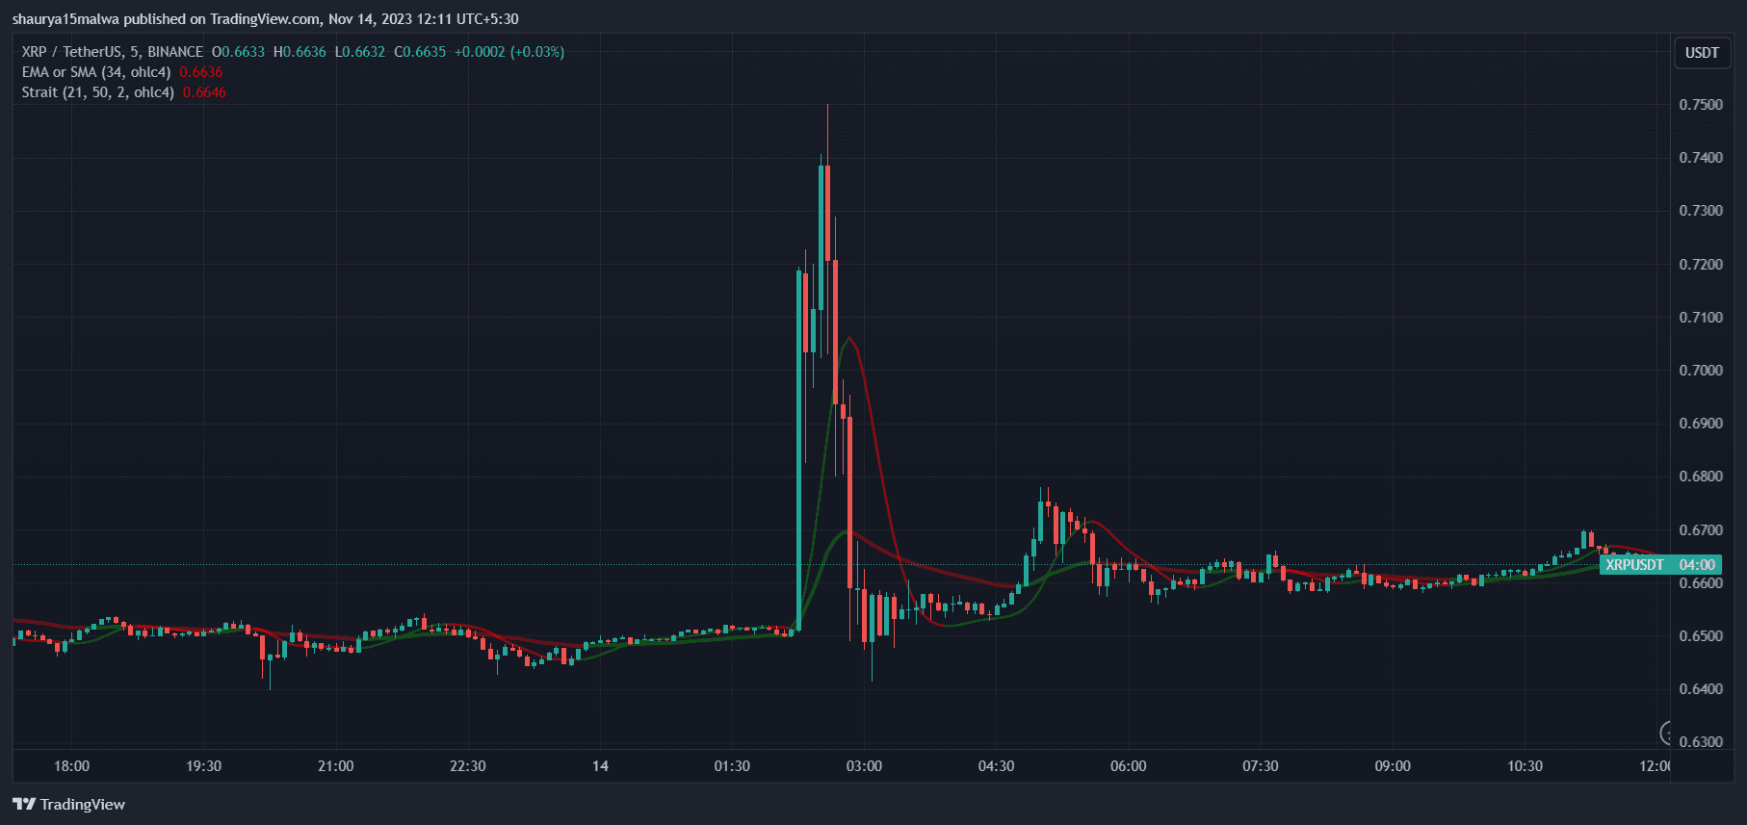Click the 0.7400 price axis label

coord(1701,158)
